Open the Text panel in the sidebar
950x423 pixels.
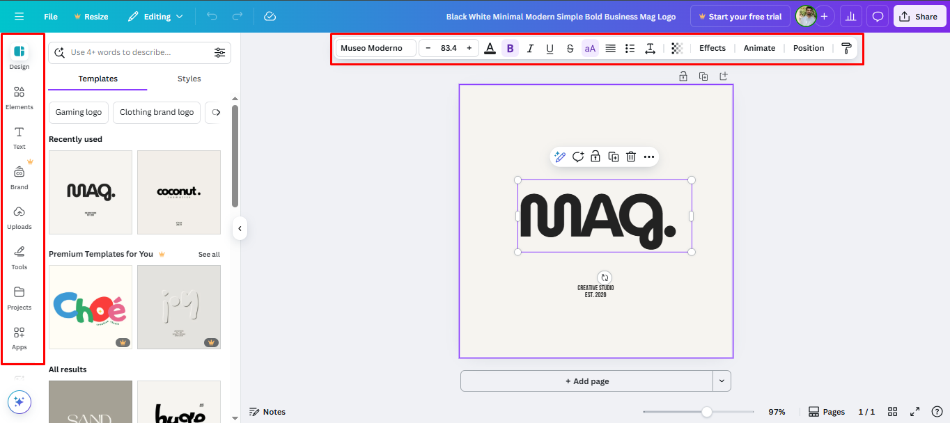click(20, 137)
